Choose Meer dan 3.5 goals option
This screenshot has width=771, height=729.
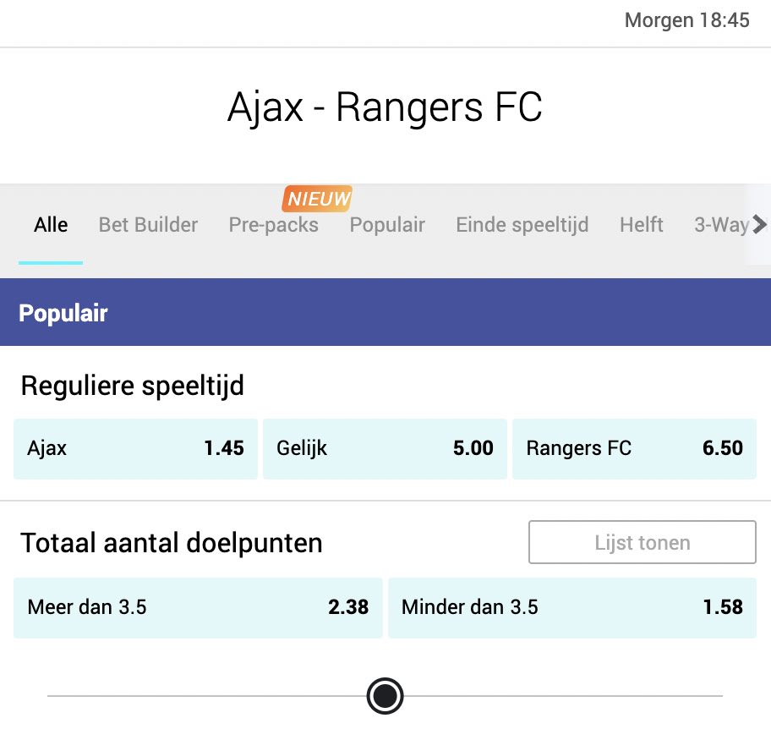[198, 607]
